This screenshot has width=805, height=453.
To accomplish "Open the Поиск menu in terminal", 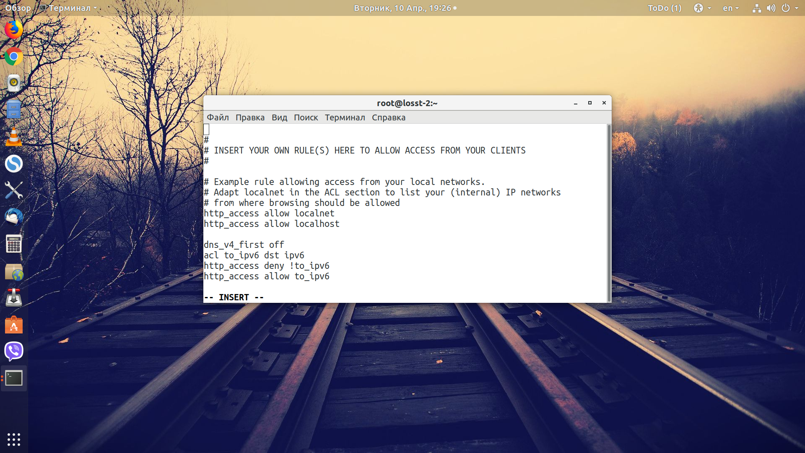I will tap(306, 117).
